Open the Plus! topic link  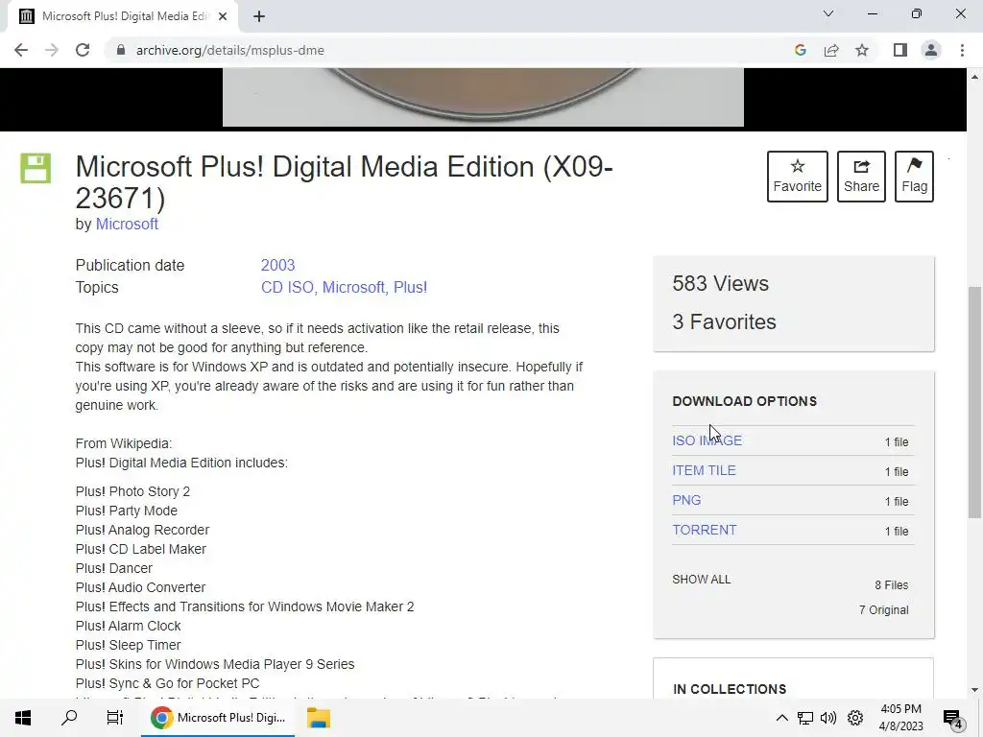point(410,287)
